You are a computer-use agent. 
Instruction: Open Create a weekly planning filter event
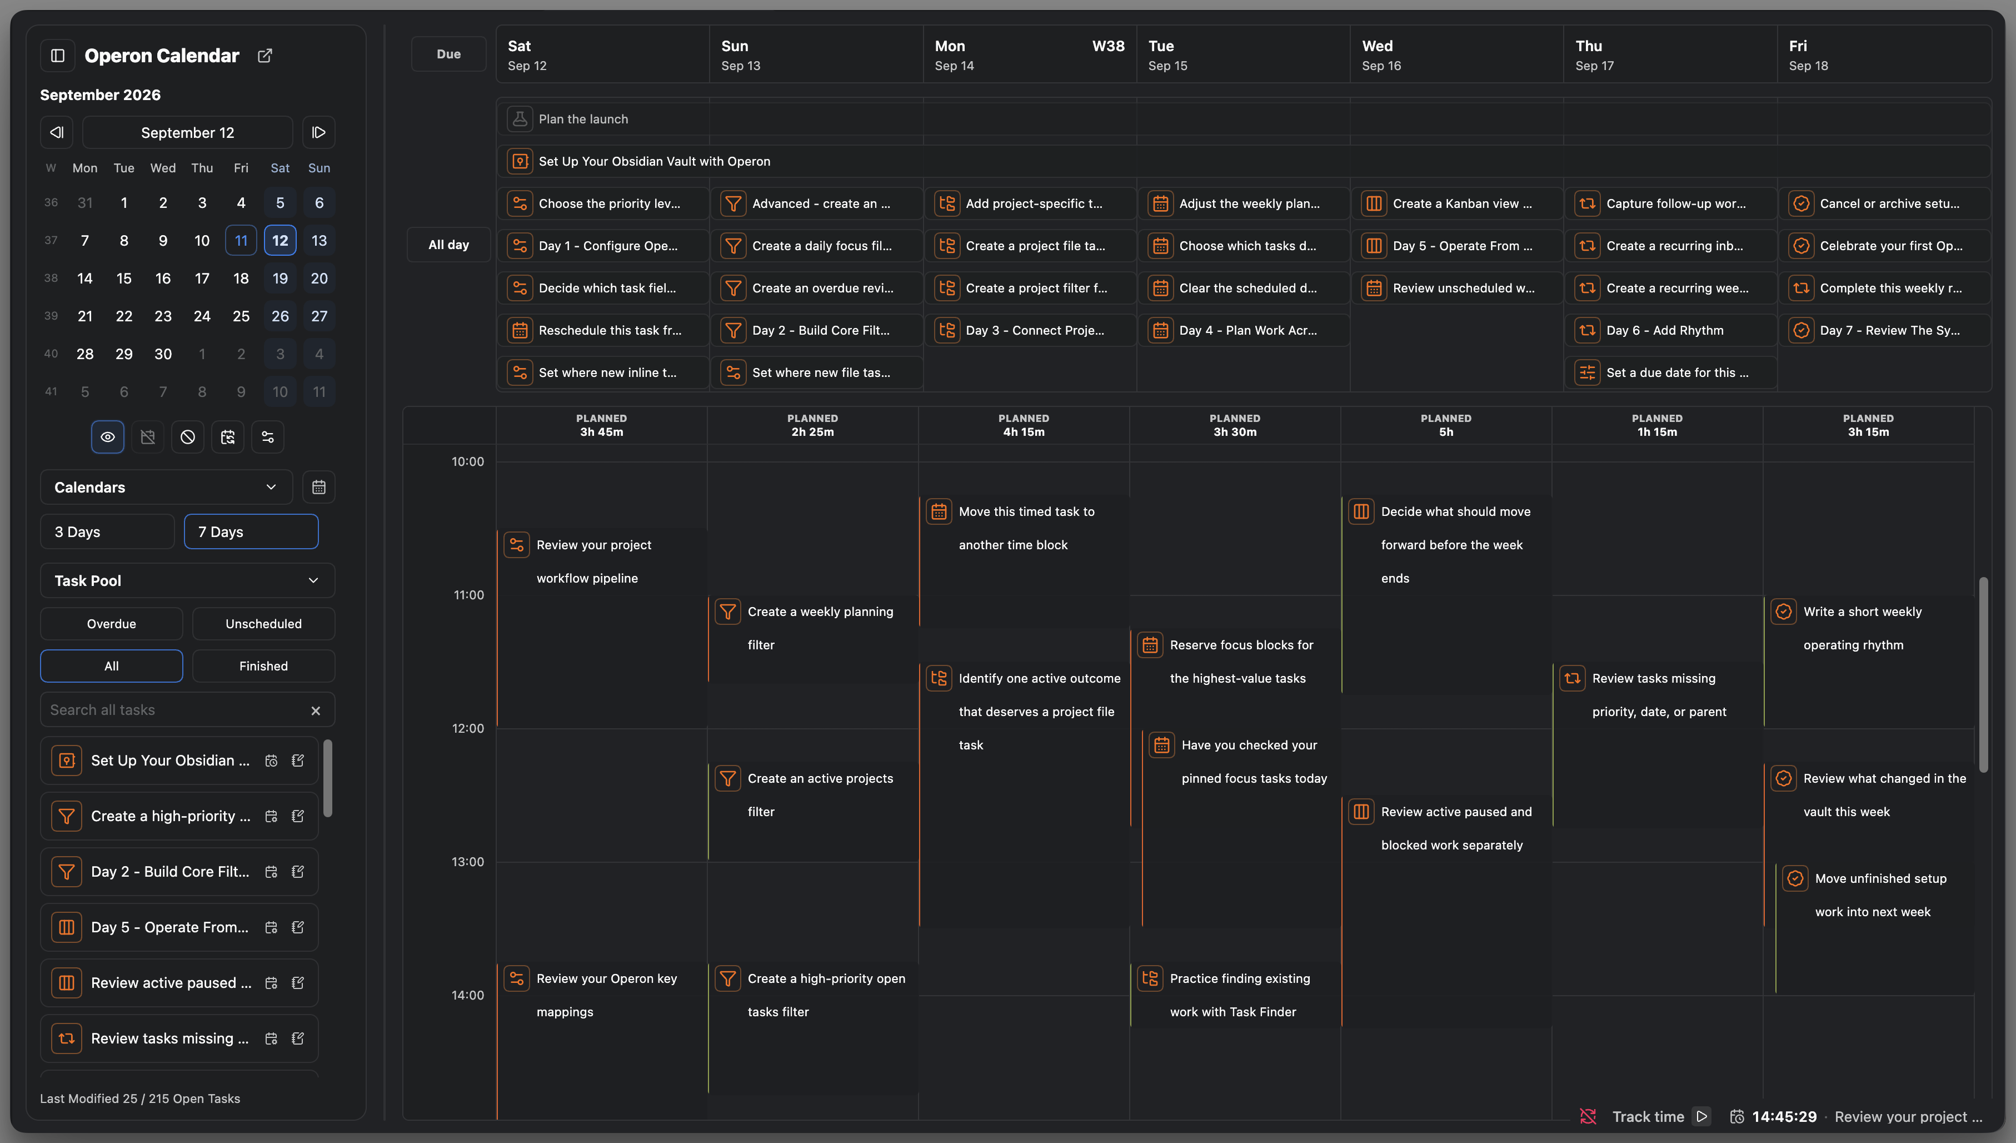click(x=812, y=638)
